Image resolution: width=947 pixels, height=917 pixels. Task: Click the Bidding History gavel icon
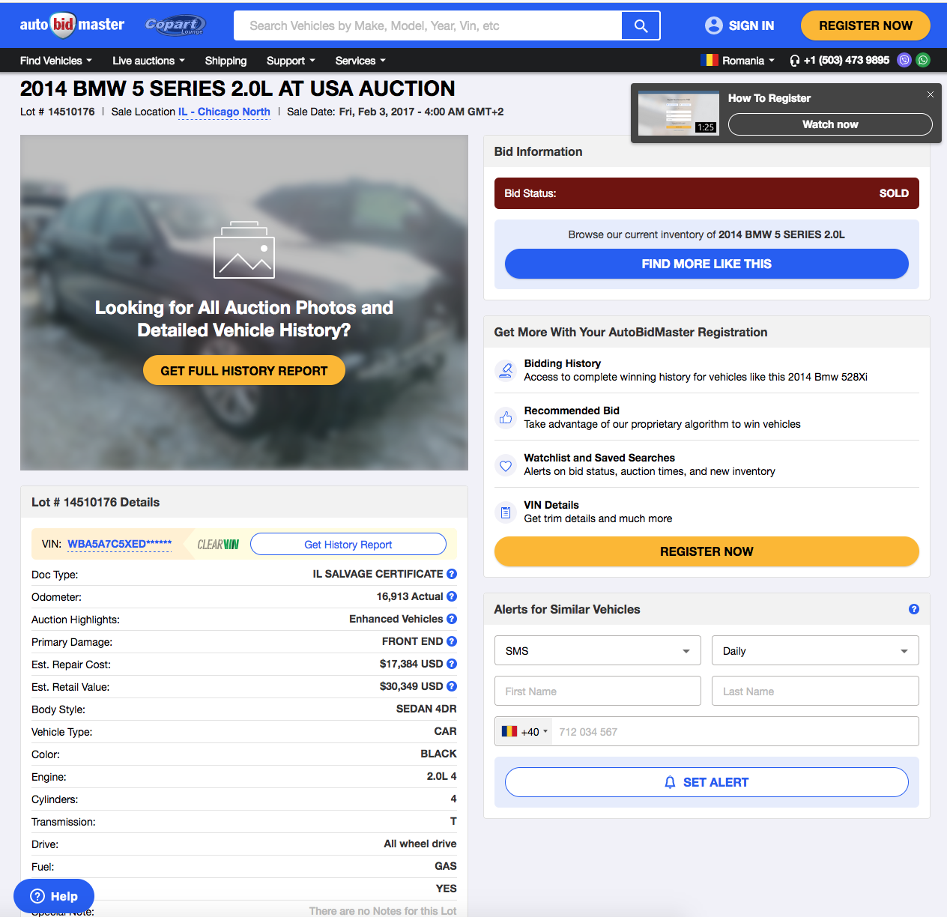click(506, 370)
